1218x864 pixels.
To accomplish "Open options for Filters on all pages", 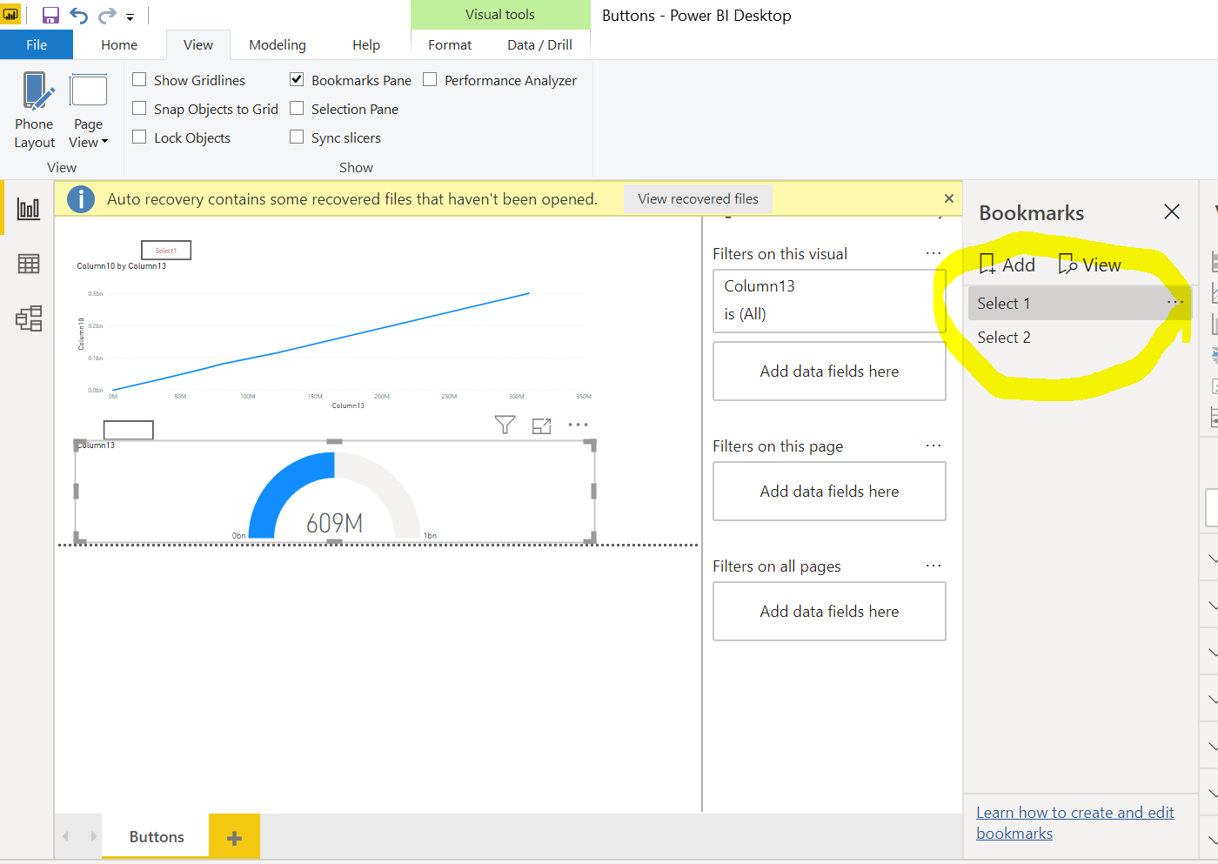I will (934, 566).
